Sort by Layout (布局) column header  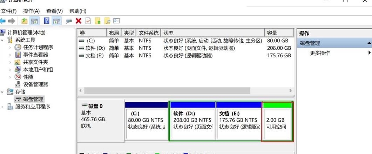pyautogui.click(x=114, y=33)
